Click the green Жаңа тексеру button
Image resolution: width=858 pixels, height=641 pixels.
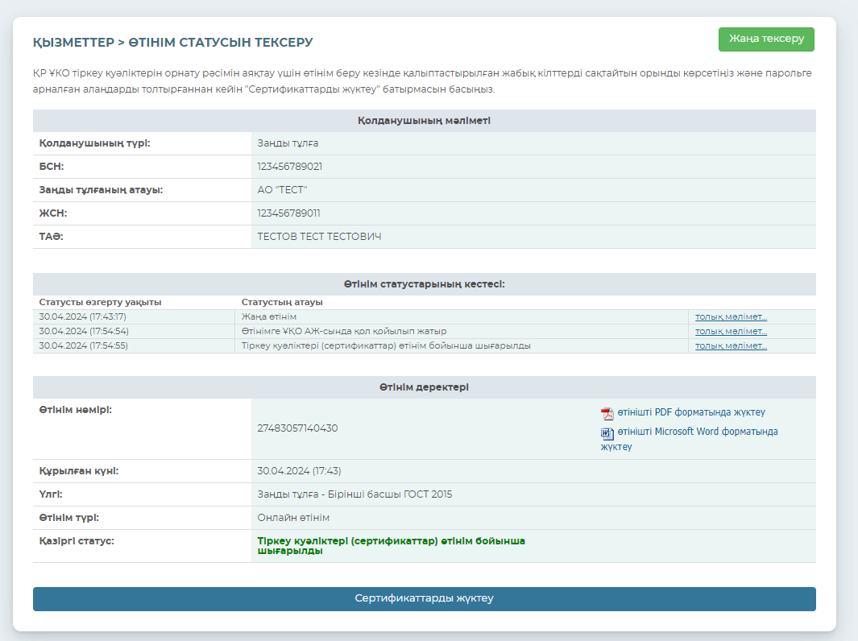765,39
